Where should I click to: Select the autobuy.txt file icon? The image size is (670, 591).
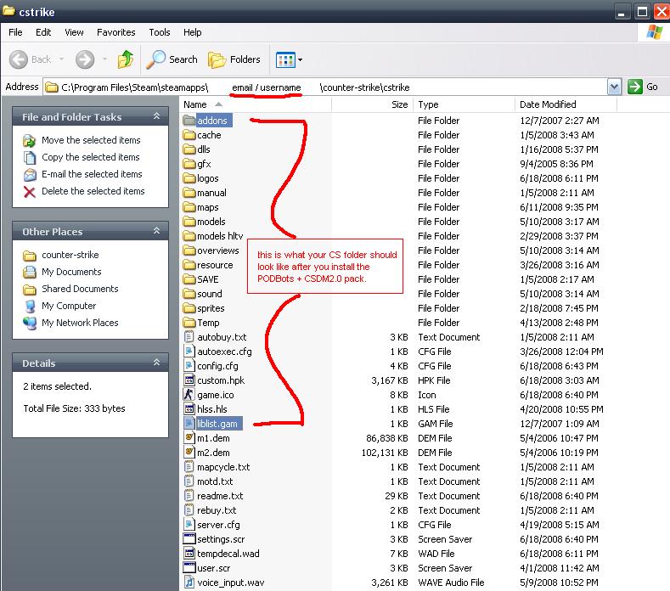pos(189,337)
